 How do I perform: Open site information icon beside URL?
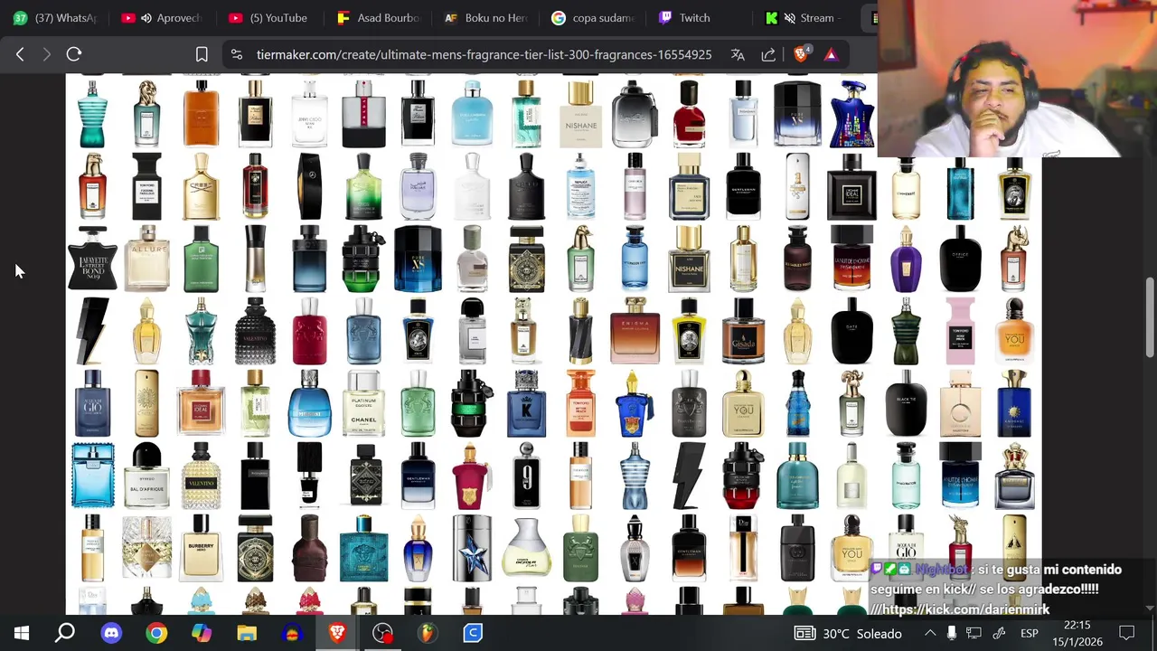pos(237,54)
